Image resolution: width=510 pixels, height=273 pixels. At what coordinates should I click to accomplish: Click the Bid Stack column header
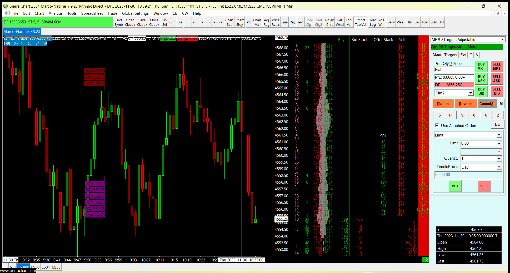360,40
